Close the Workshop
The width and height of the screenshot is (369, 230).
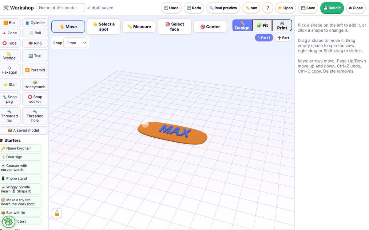click(356, 8)
